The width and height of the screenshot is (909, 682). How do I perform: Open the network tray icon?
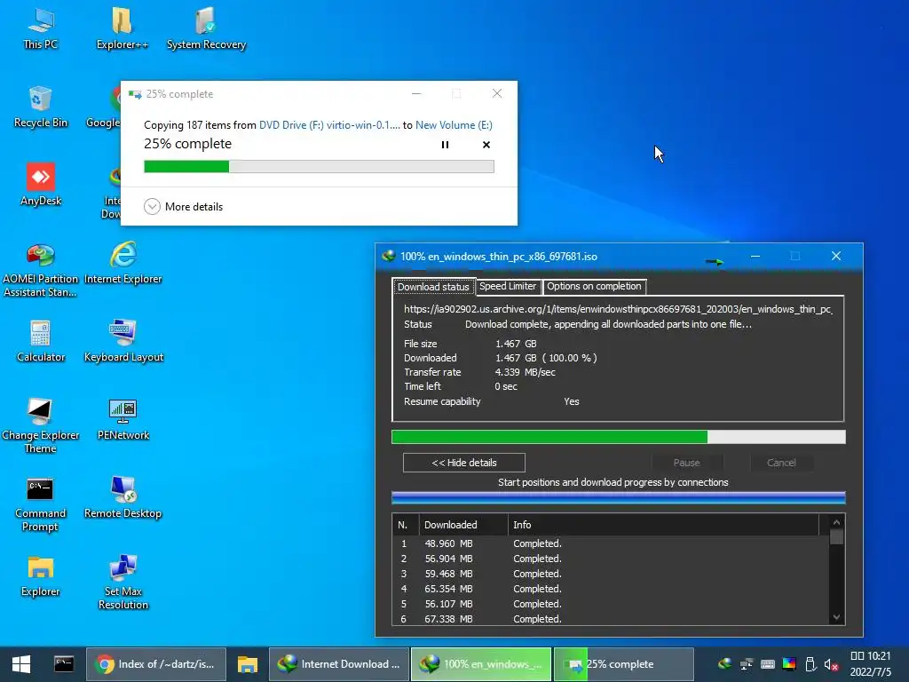click(746, 664)
